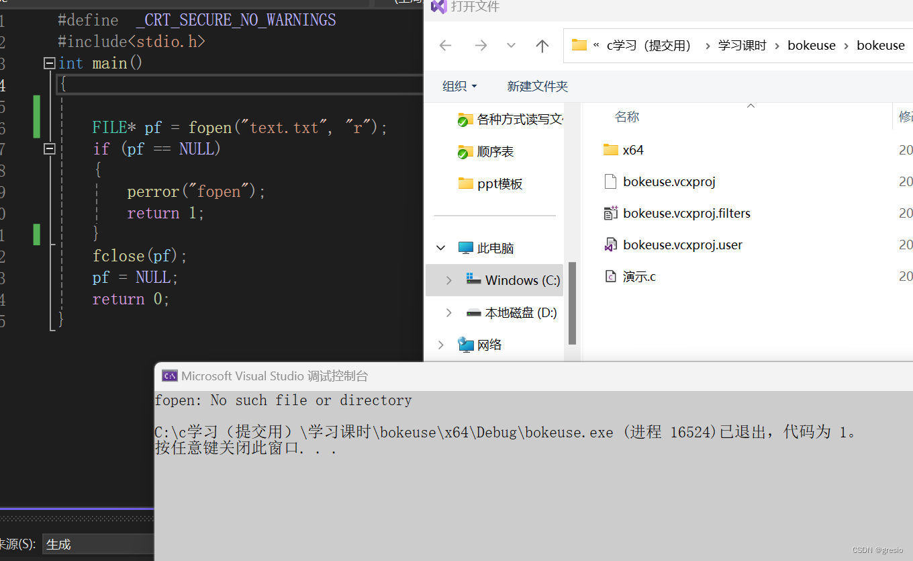Select 此电脑 in navigation tree

point(495,248)
